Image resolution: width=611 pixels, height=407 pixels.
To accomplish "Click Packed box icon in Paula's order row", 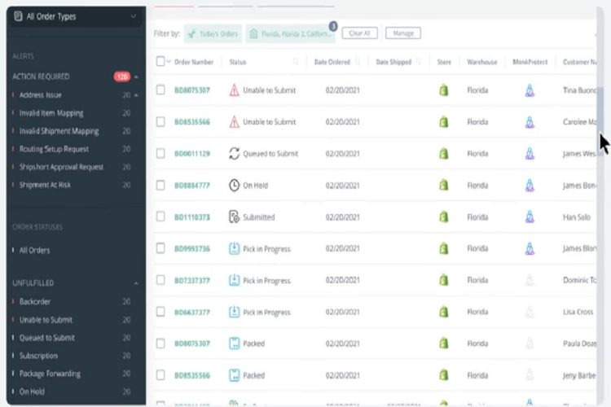I will click(234, 344).
